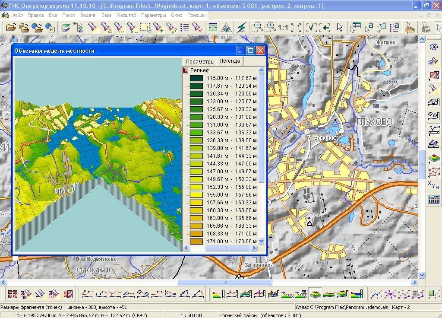
Task: Click the flashlight with question mark icon
Action: click(171, 27)
